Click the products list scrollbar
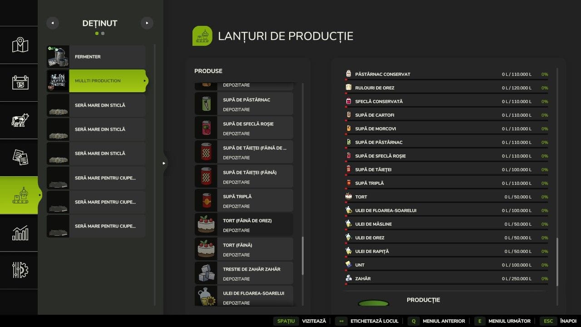Image resolution: width=581 pixels, height=327 pixels. tap(303, 255)
